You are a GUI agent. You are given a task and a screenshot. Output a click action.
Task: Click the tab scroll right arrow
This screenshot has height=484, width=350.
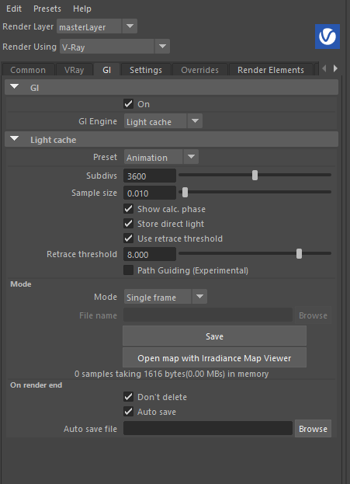point(335,68)
